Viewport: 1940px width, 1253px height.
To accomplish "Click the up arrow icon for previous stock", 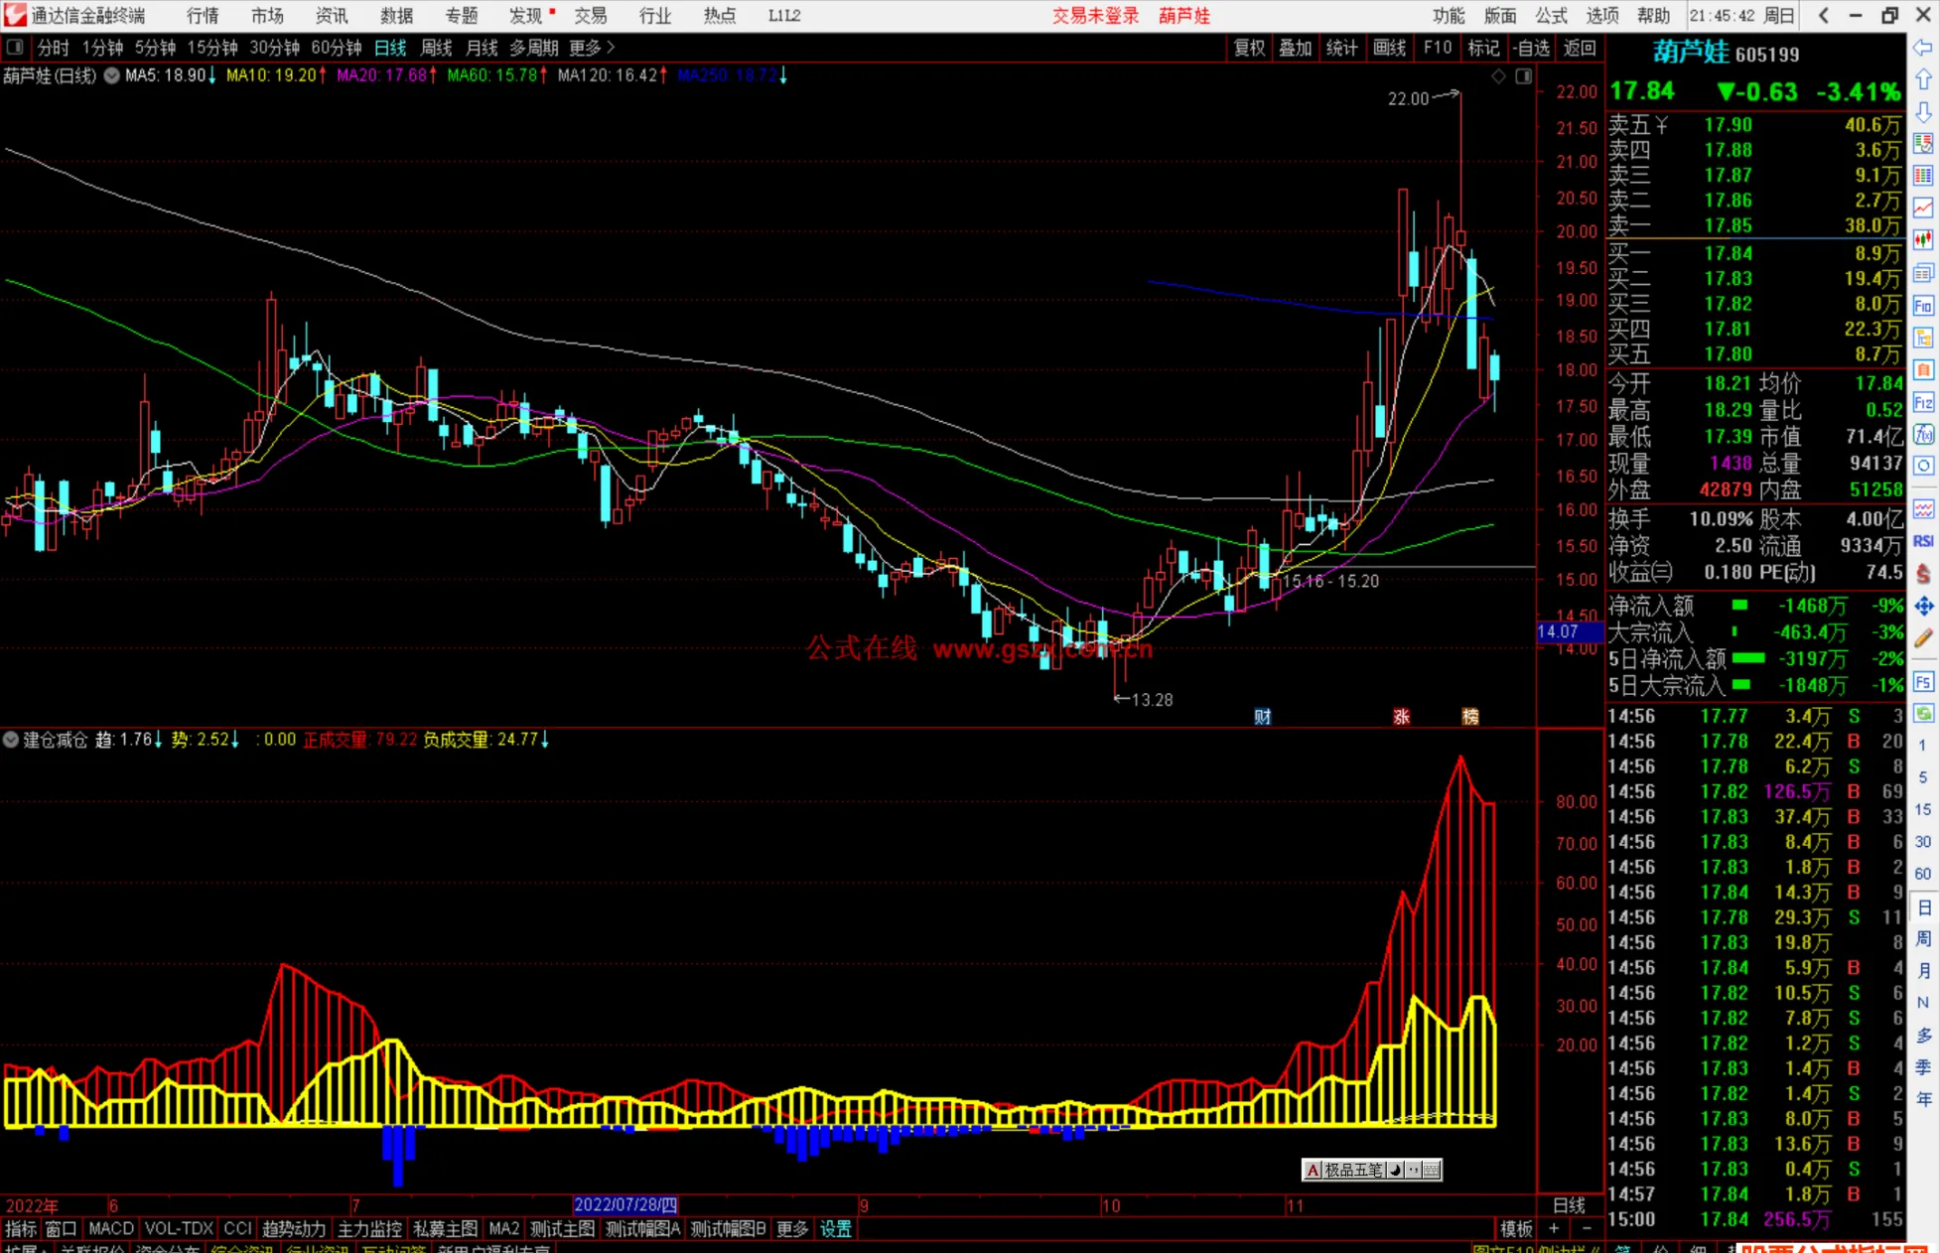I will point(1923,79).
